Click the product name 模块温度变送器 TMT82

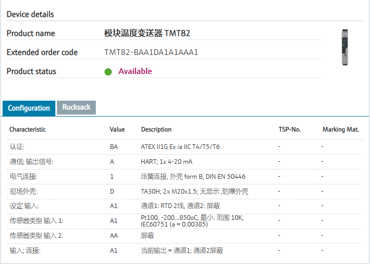pos(147,33)
